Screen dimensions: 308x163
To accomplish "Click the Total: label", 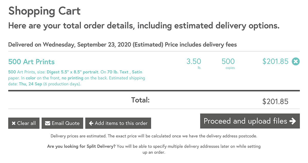I will tap(140, 100).
